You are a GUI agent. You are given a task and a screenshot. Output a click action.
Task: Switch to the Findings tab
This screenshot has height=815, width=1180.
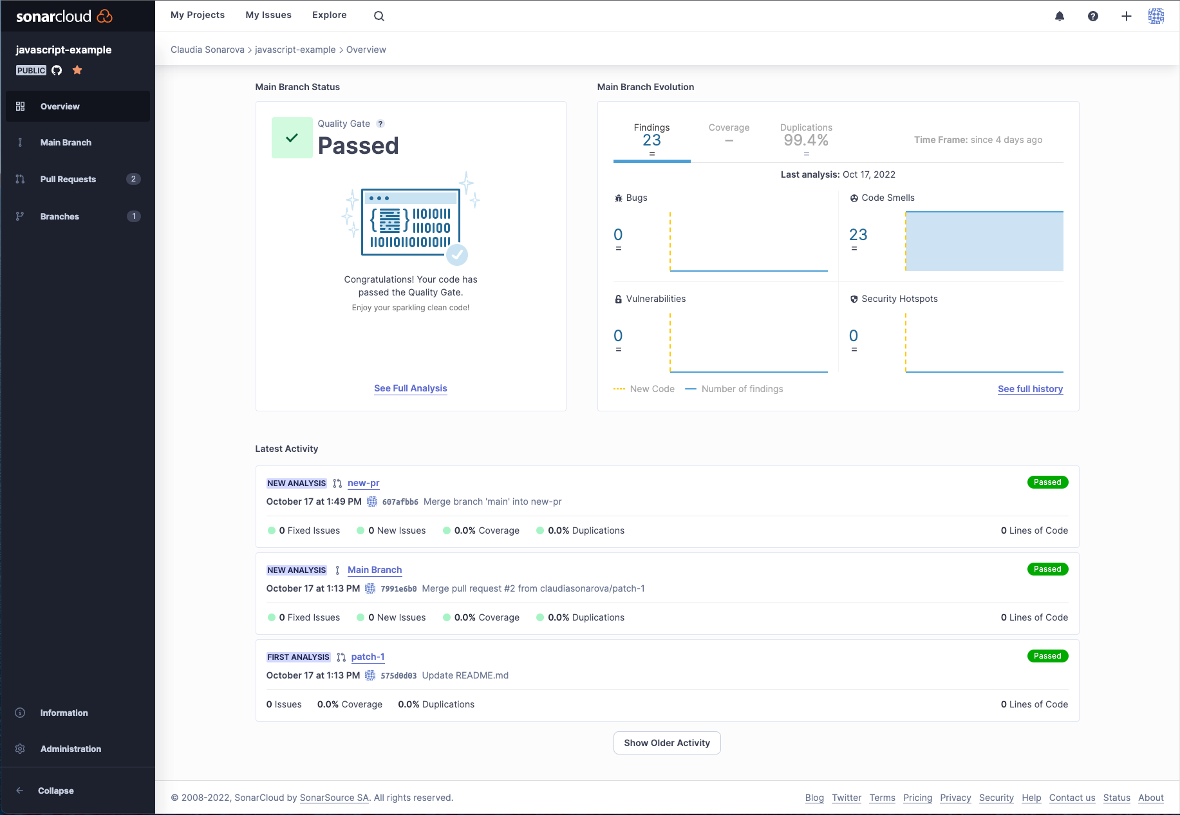651,140
